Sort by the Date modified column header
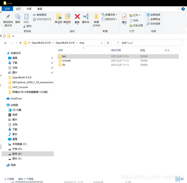Viewport: 187px width, 183px height. pyautogui.click(x=116, y=50)
